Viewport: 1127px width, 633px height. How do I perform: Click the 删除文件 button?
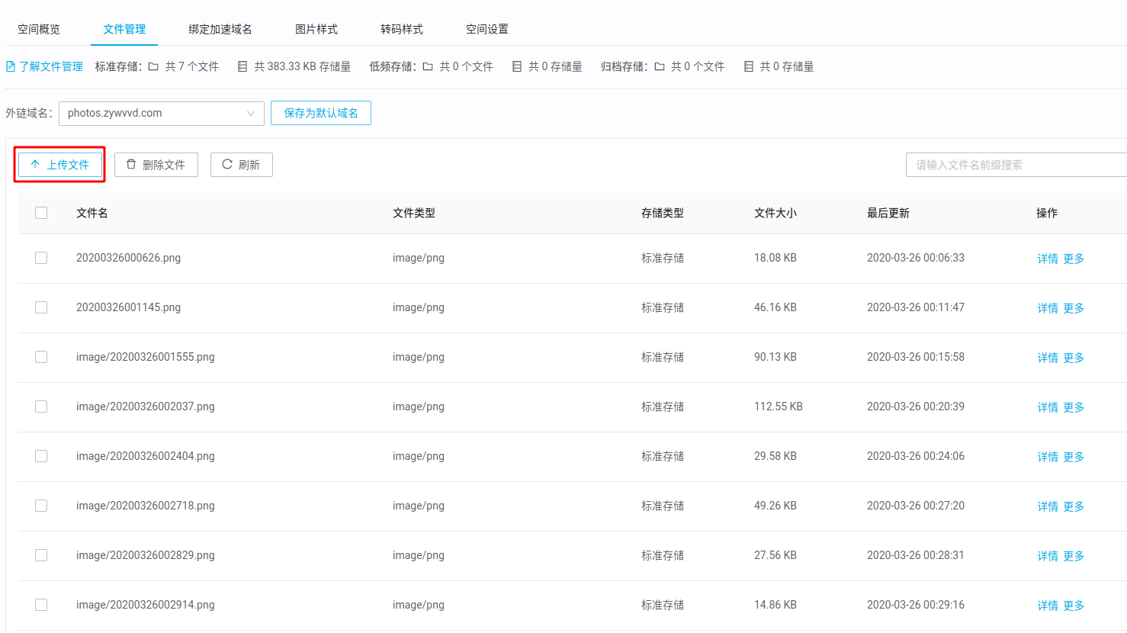156,165
